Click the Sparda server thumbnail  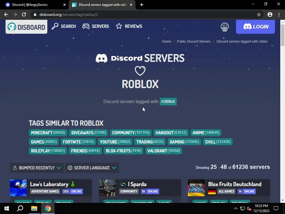point(107,188)
